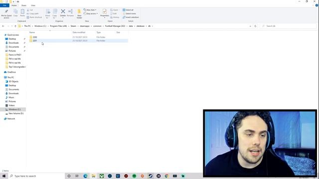The width and height of the screenshot is (319, 179).
Task: Click common in the address breadcrumb
Action: [97, 26]
